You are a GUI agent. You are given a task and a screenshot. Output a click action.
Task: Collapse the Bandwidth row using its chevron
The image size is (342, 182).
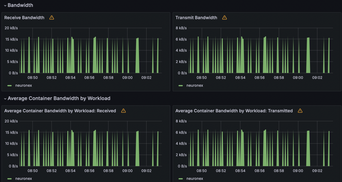tap(5, 5)
